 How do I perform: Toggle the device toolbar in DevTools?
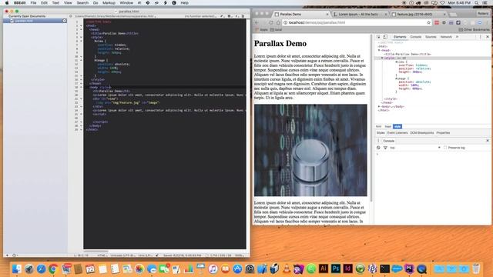[x=385, y=37]
